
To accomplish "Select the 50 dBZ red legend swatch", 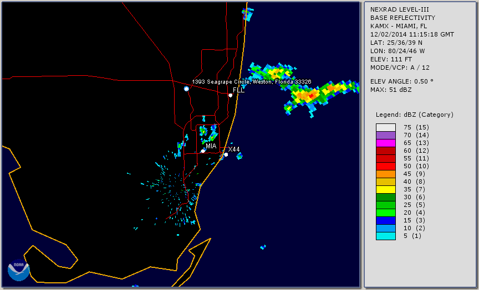I will 386,166.
